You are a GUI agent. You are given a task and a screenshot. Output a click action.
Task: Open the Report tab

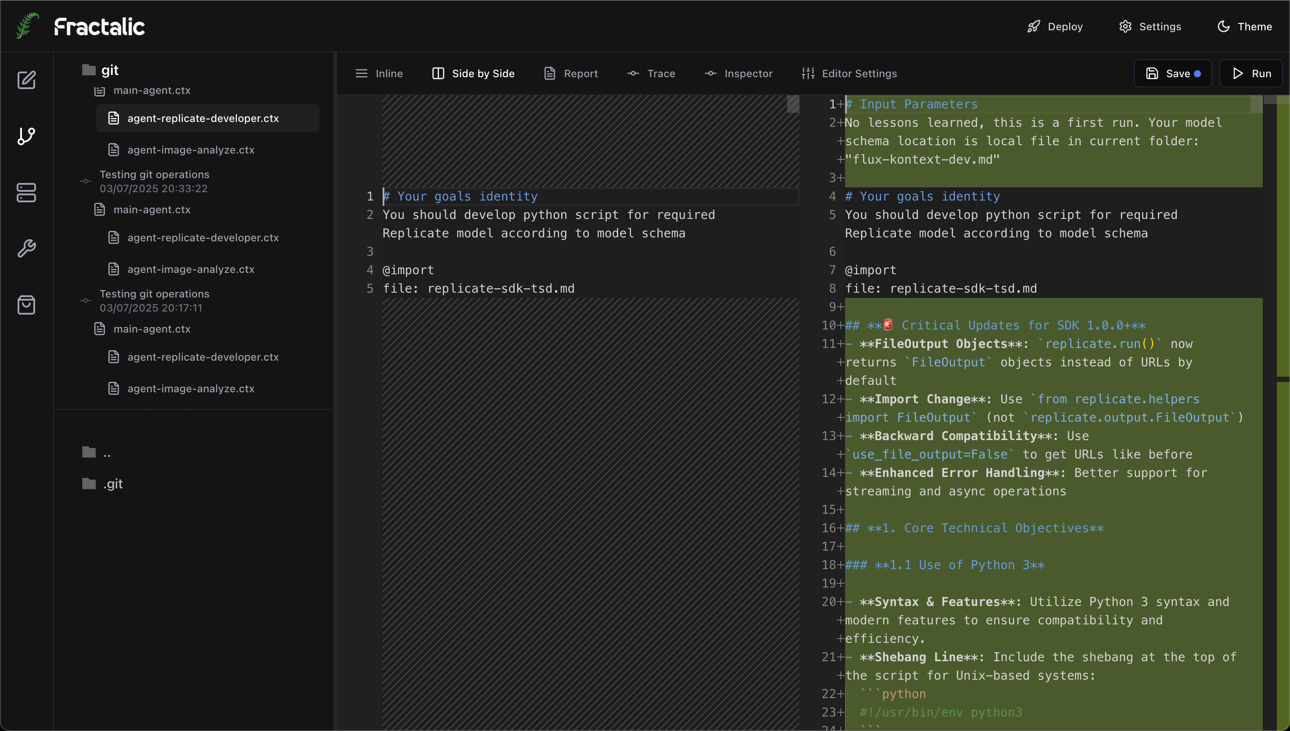(571, 73)
